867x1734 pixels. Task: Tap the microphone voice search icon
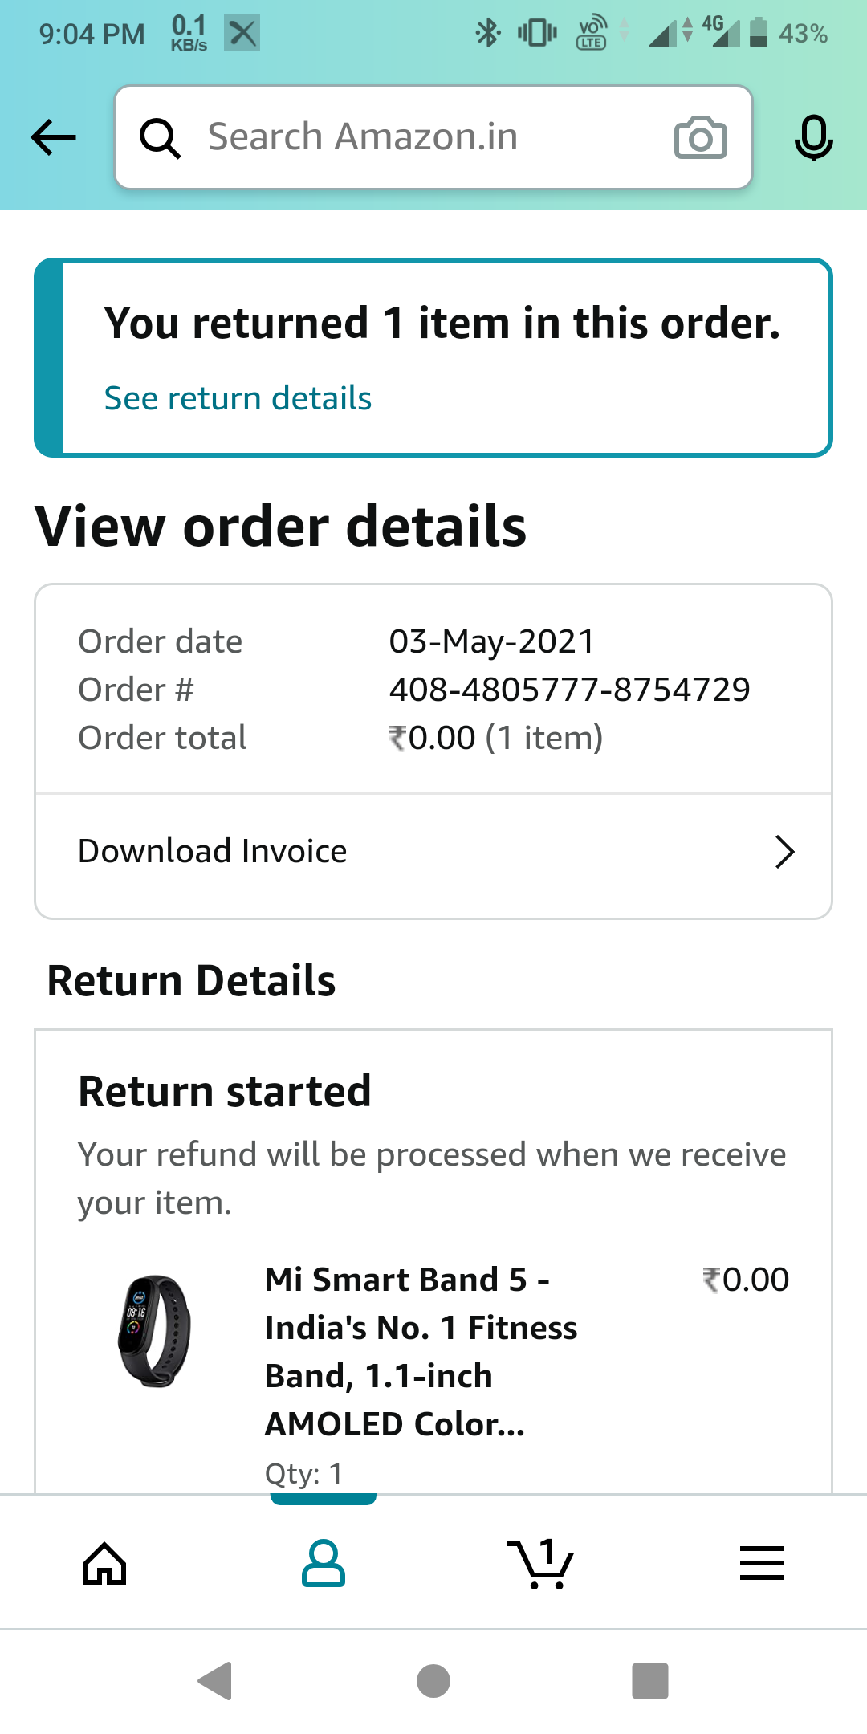[813, 137]
